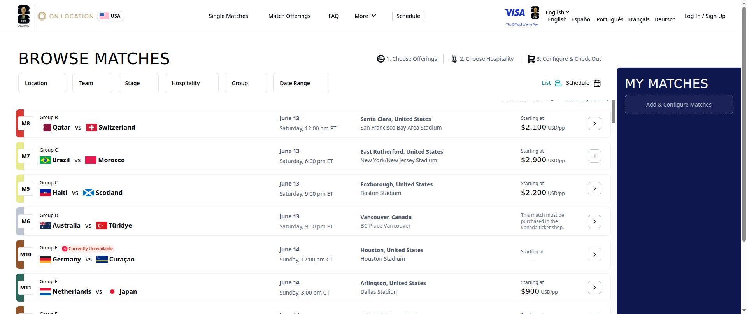This screenshot has width=747, height=314.
Task: Open the Stage filter dropdown
Action: (x=139, y=83)
